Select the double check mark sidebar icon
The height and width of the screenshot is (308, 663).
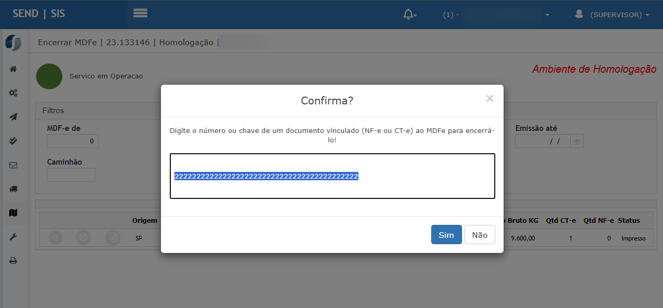[x=14, y=141]
